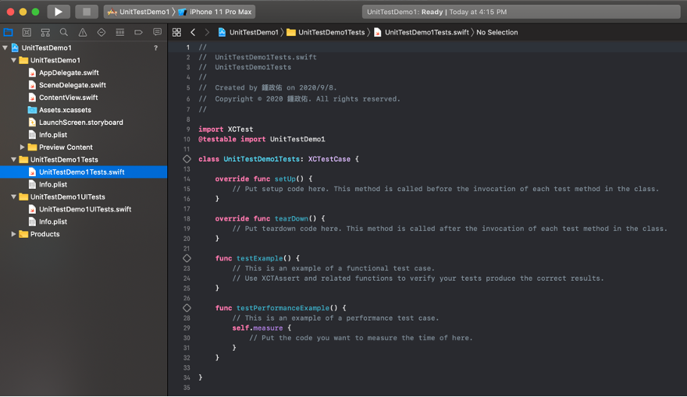Expand the Products folder
The height and width of the screenshot is (397, 687).
(13, 234)
